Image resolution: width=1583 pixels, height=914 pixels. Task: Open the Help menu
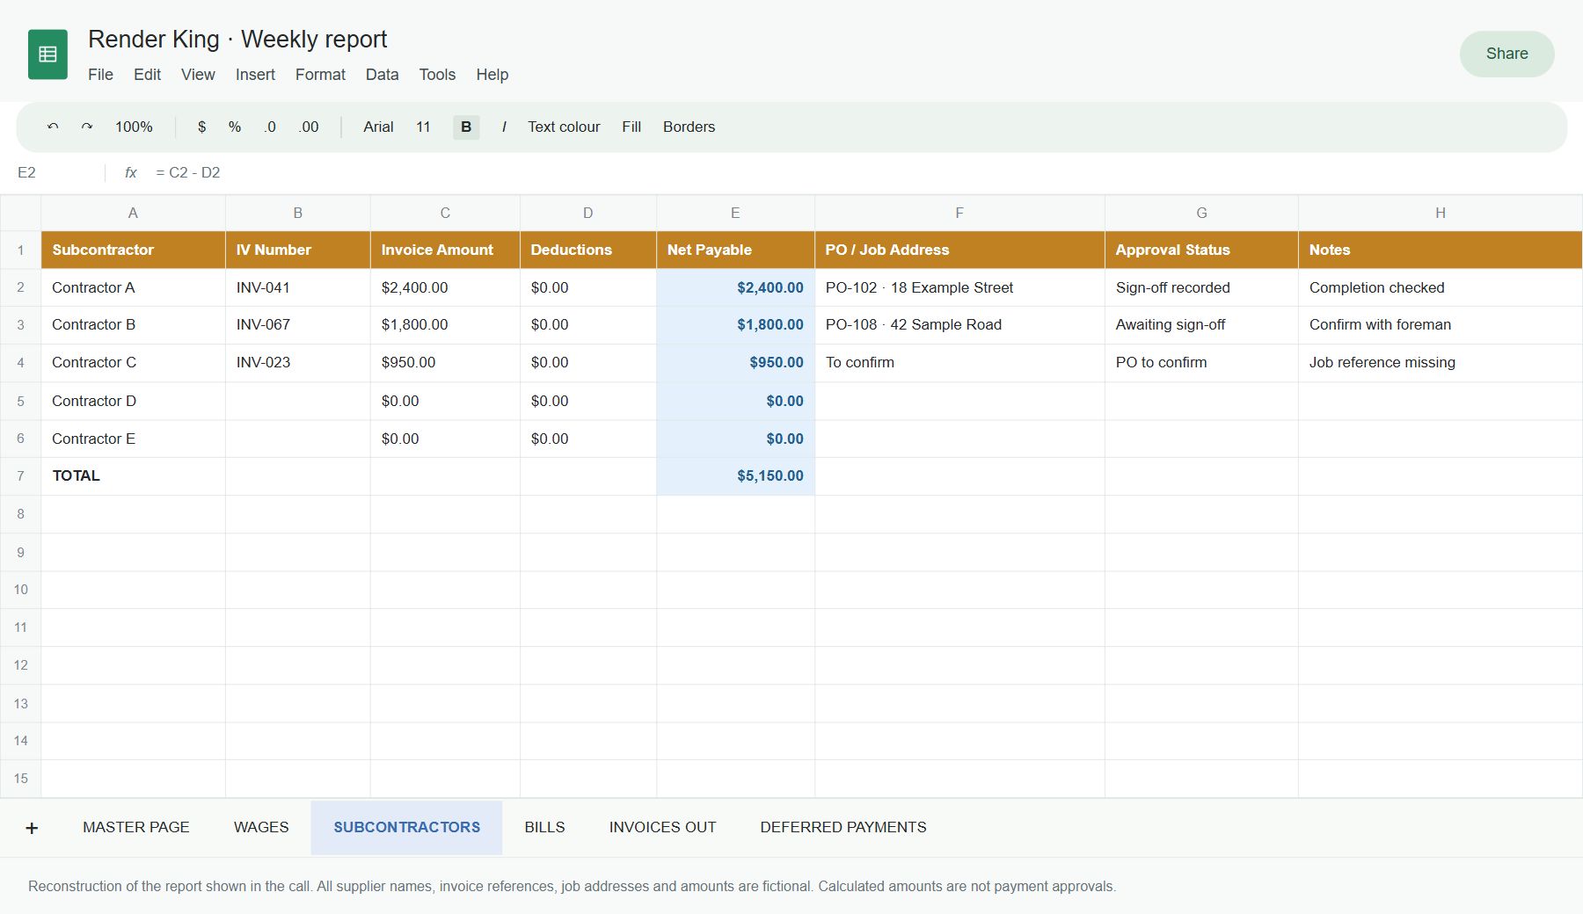pos(492,75)
